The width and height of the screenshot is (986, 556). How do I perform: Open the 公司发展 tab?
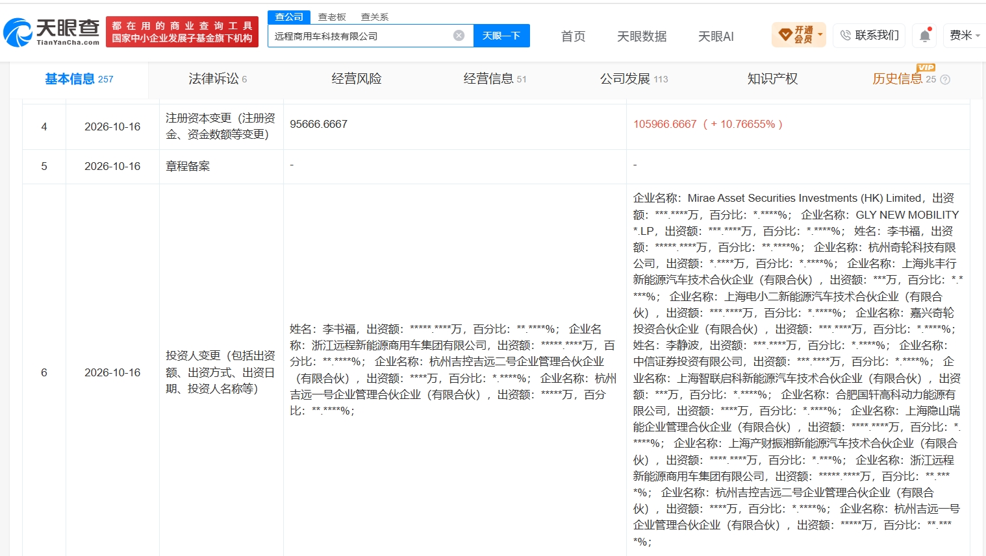coord(634,79)
